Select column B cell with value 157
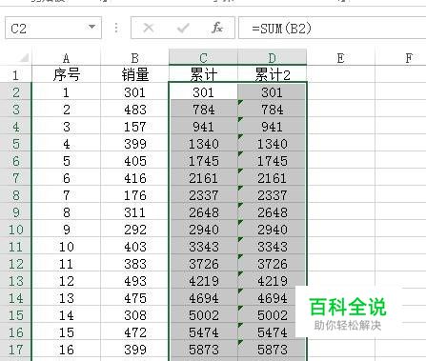Image resolution: width=426 pixels, height=361 pixels. tap(134, 127)
